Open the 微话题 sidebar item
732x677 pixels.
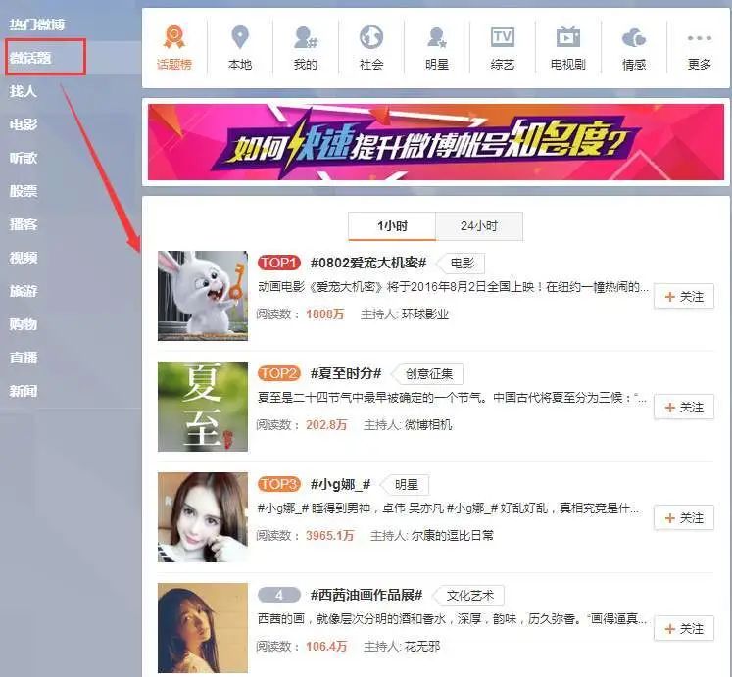click(x=31, y=58)
